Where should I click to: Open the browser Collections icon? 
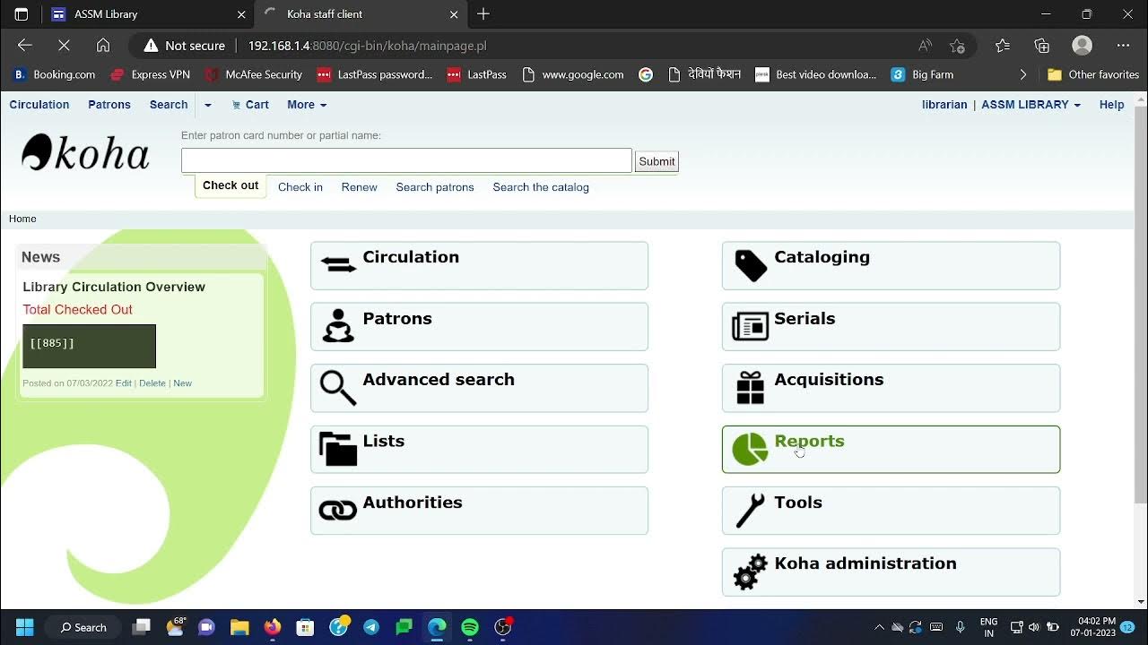point(1042,46)
